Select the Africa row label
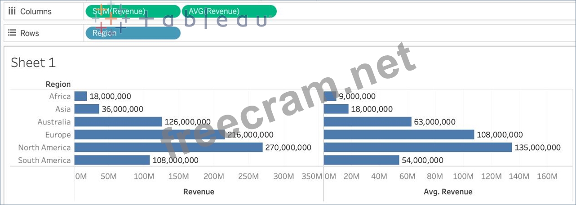Screen dimensions: 576x205 tap(60, 96)
